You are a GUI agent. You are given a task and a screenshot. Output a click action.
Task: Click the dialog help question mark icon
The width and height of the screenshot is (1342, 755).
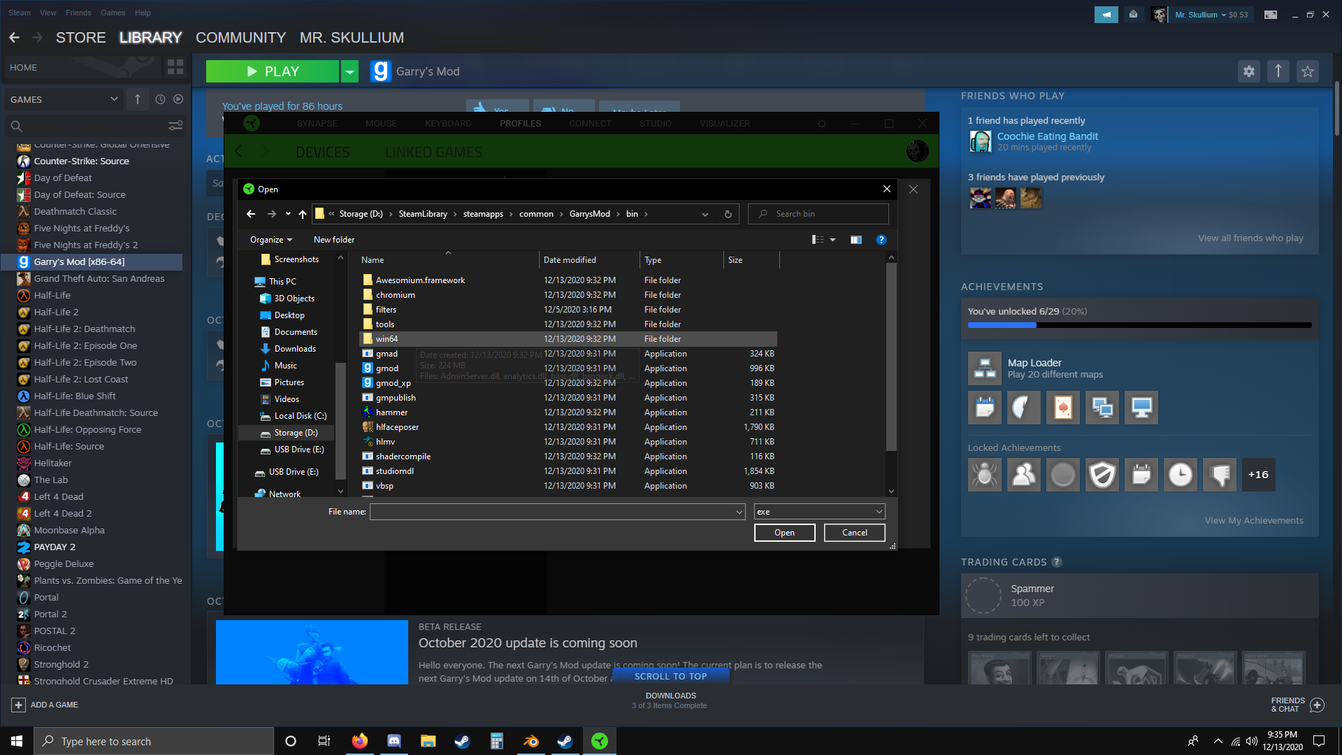[881, 240]
